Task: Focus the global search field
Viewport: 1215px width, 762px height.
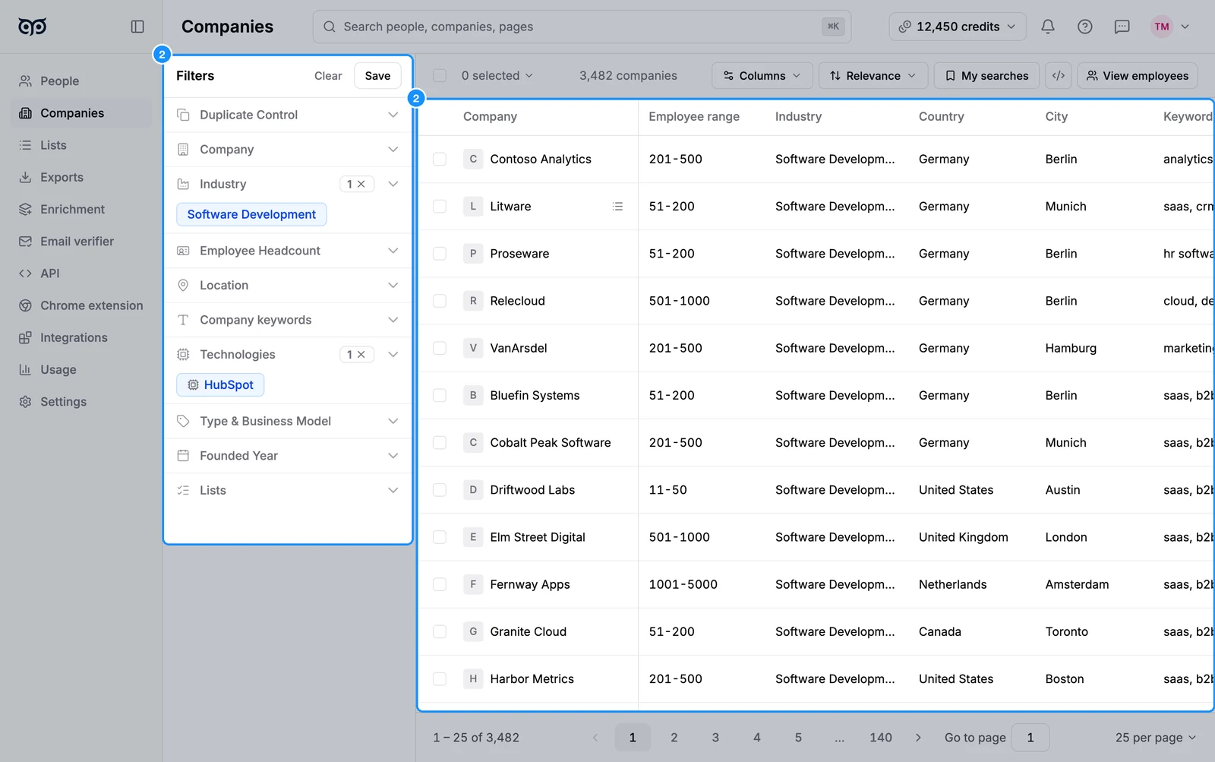Action: point(582,27)
